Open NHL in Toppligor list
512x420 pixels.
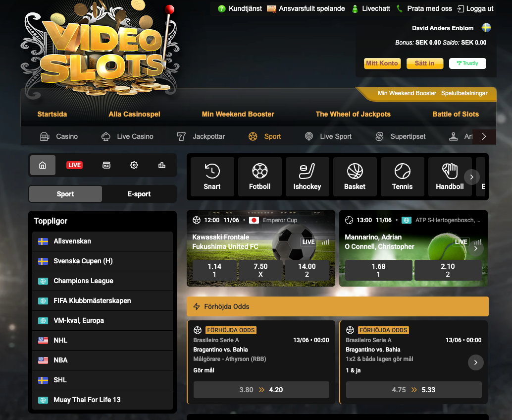coord(102,341)
